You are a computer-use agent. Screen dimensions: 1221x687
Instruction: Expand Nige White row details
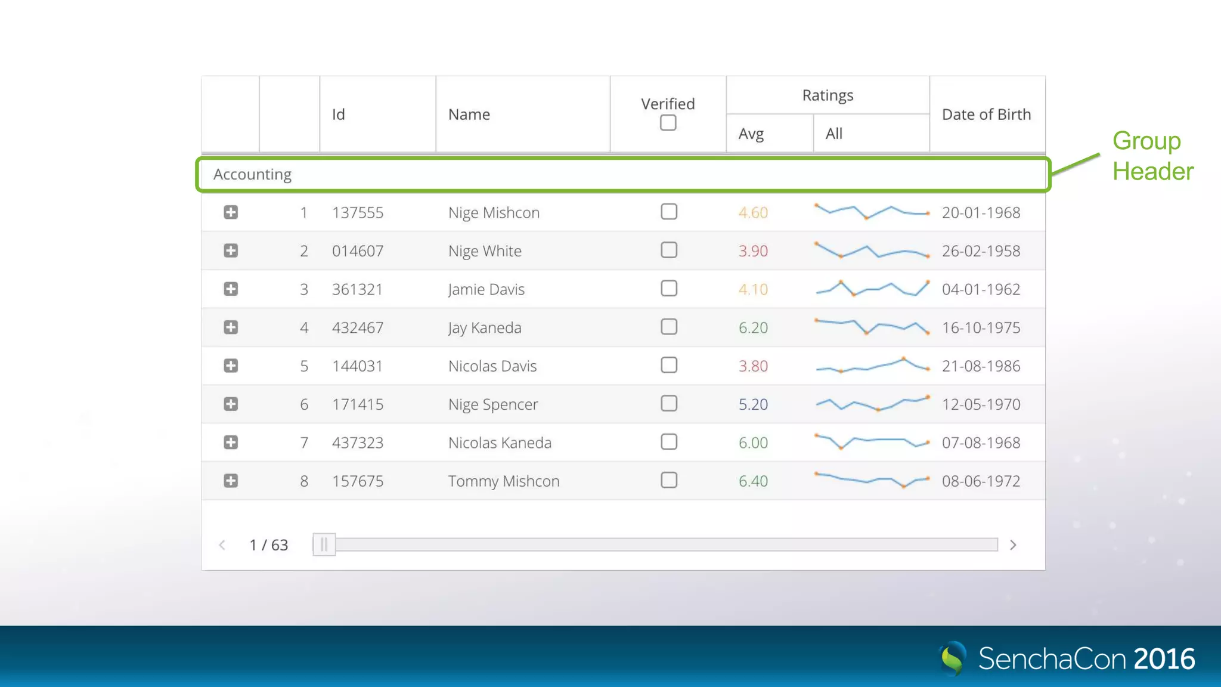[231, 250]
